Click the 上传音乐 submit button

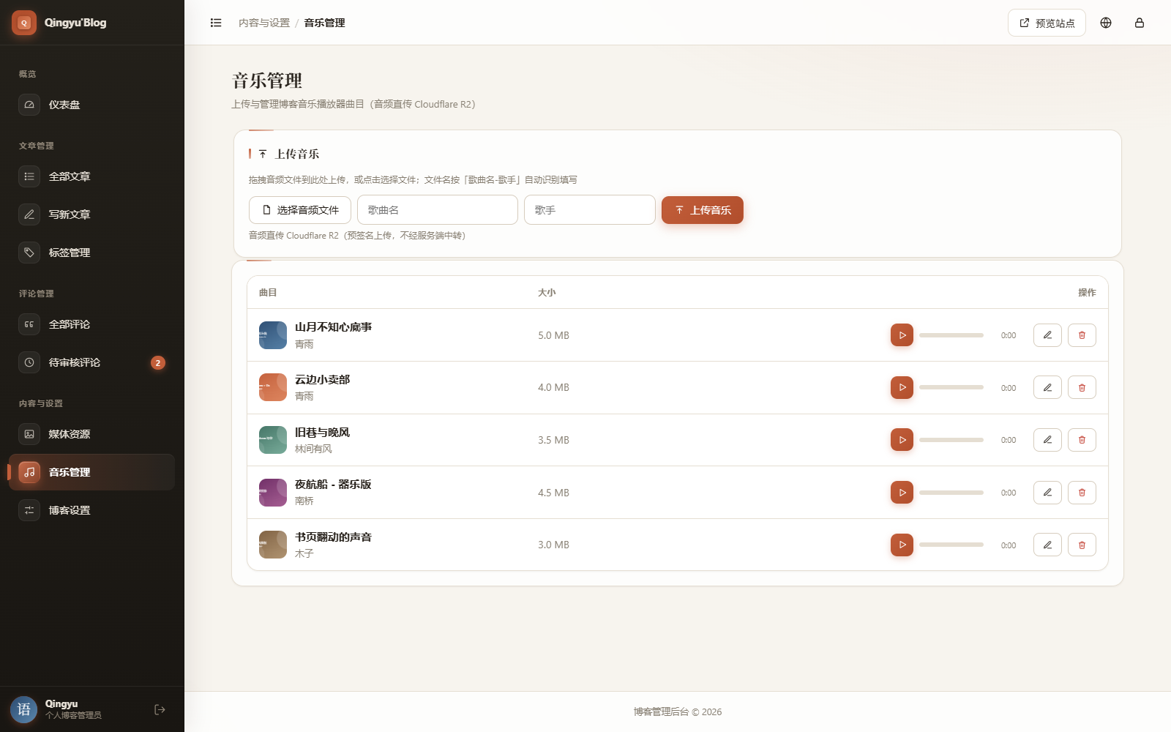(703, 210)
